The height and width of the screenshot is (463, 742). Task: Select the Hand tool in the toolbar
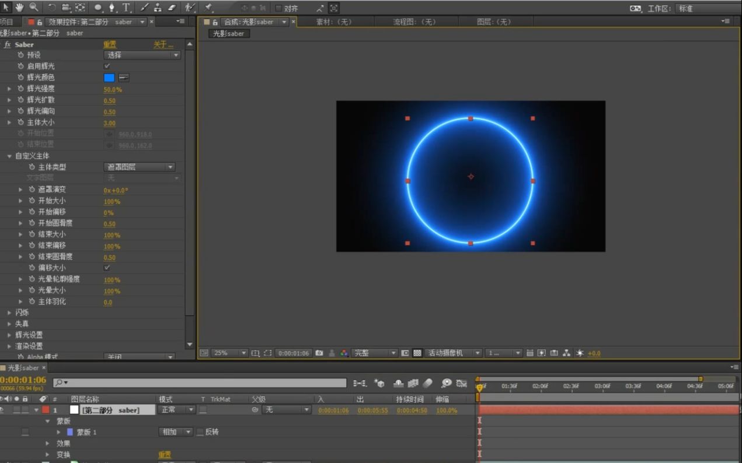[x=19, y=8]
